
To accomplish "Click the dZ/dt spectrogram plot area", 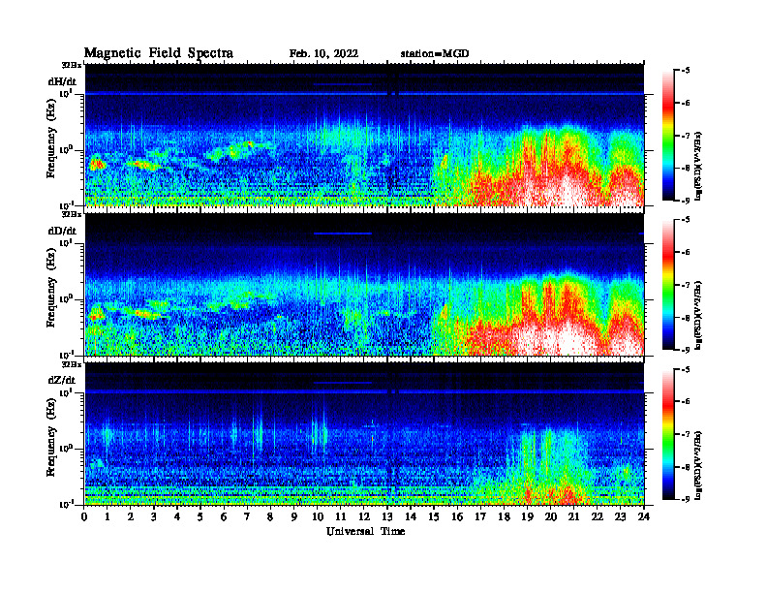I will pyautogui.click(x=364, y=434).
